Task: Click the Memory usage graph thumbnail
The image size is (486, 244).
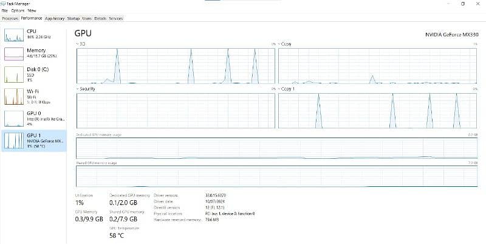Action: pos(13,54)
